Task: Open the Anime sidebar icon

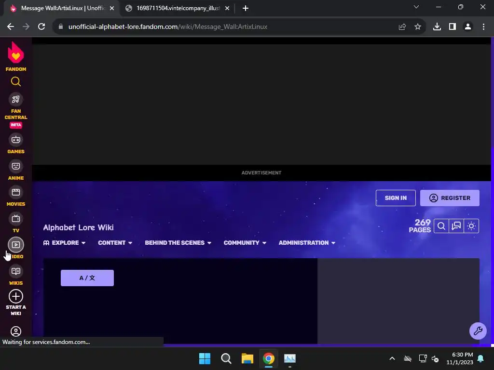Action: [16, 166]
